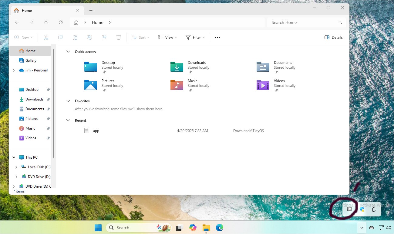Open the Music folder in Quick access
This screenshot has width=394, height=234.
pyautogui.click(x=177, y=85)
